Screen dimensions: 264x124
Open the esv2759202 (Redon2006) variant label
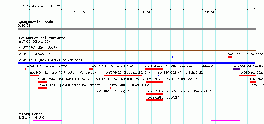click(x=37, y=48)
